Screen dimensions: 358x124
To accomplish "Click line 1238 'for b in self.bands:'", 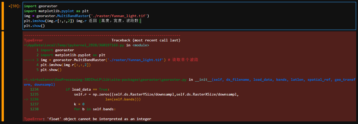I will pos(95,109).
